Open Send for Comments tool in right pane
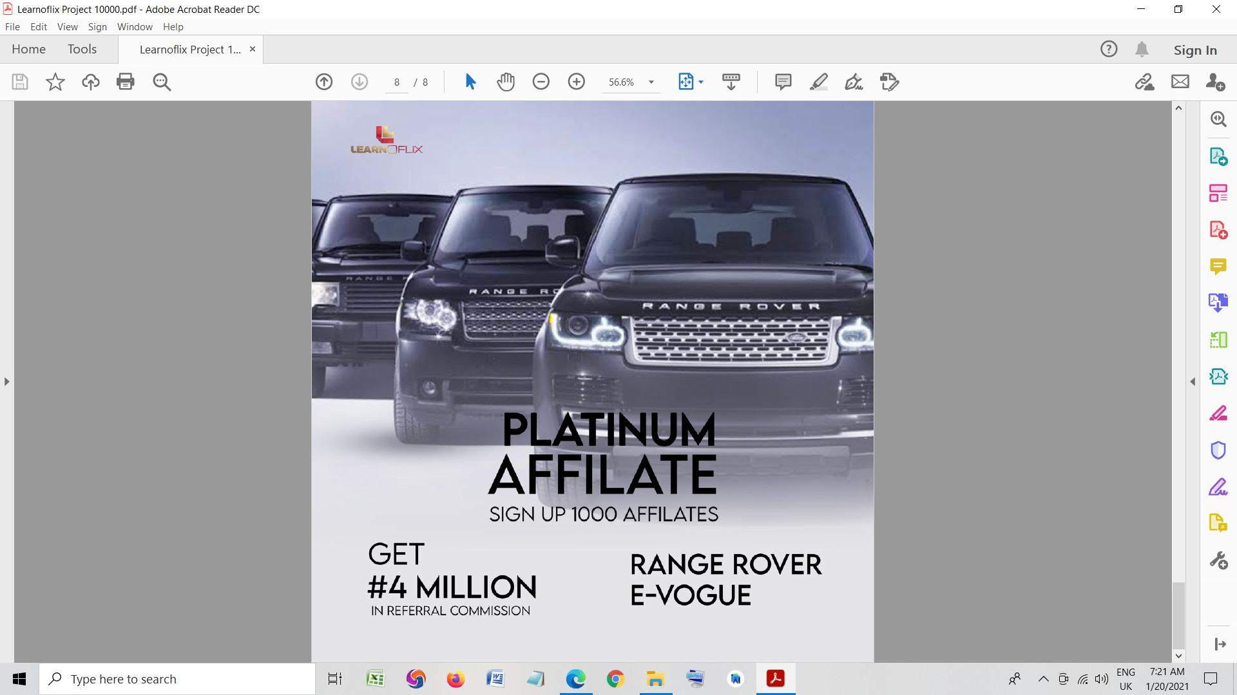Viewport: 1237px width, 695px height. (x=1218, y=523)
